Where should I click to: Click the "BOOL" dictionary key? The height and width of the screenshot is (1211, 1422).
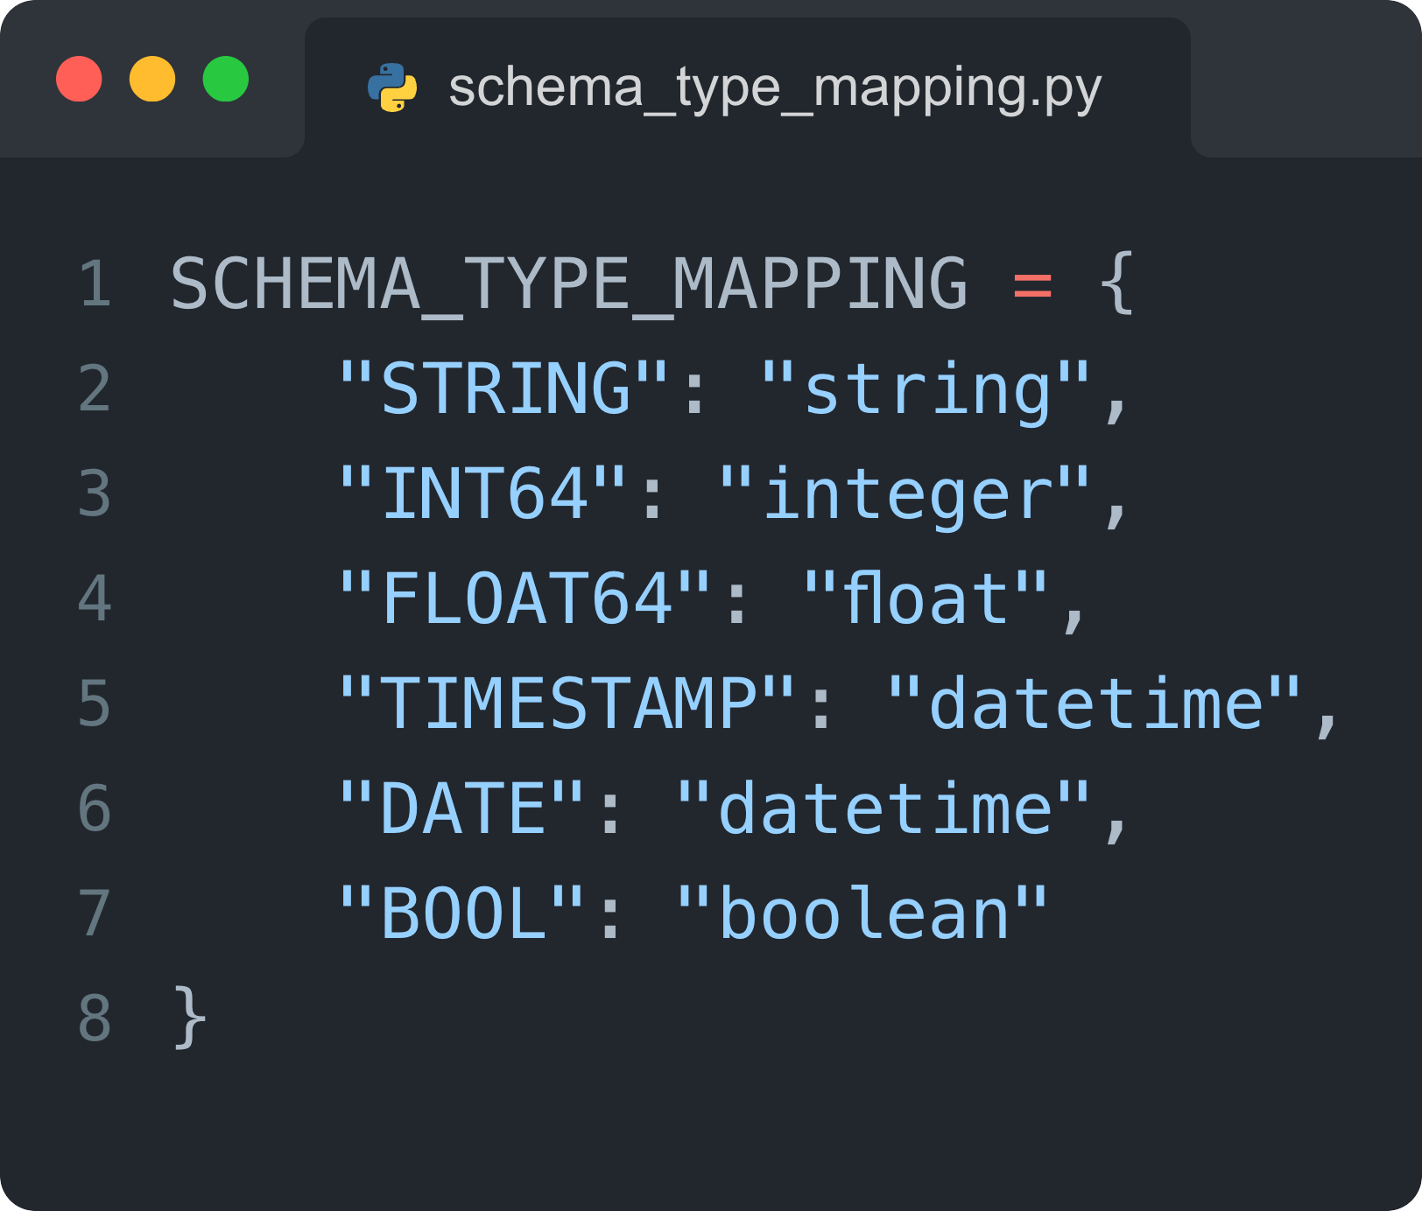tap(462, 913)
